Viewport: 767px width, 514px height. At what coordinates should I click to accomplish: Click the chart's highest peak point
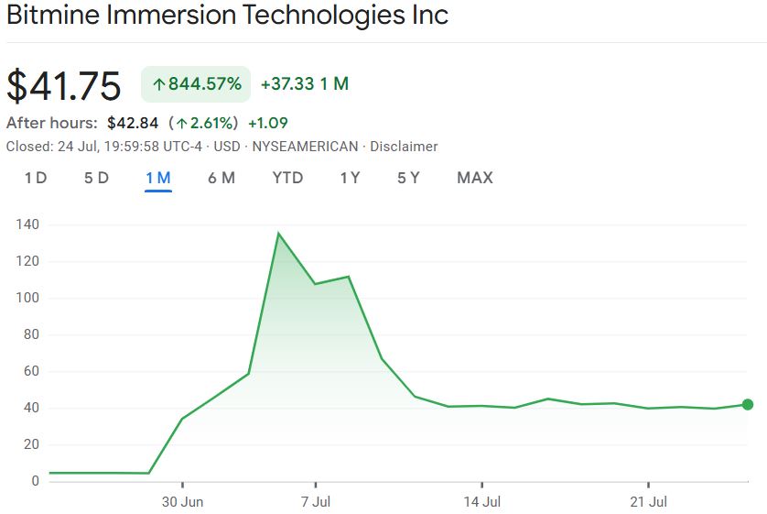pyautogui.click(x=278, y=234)
